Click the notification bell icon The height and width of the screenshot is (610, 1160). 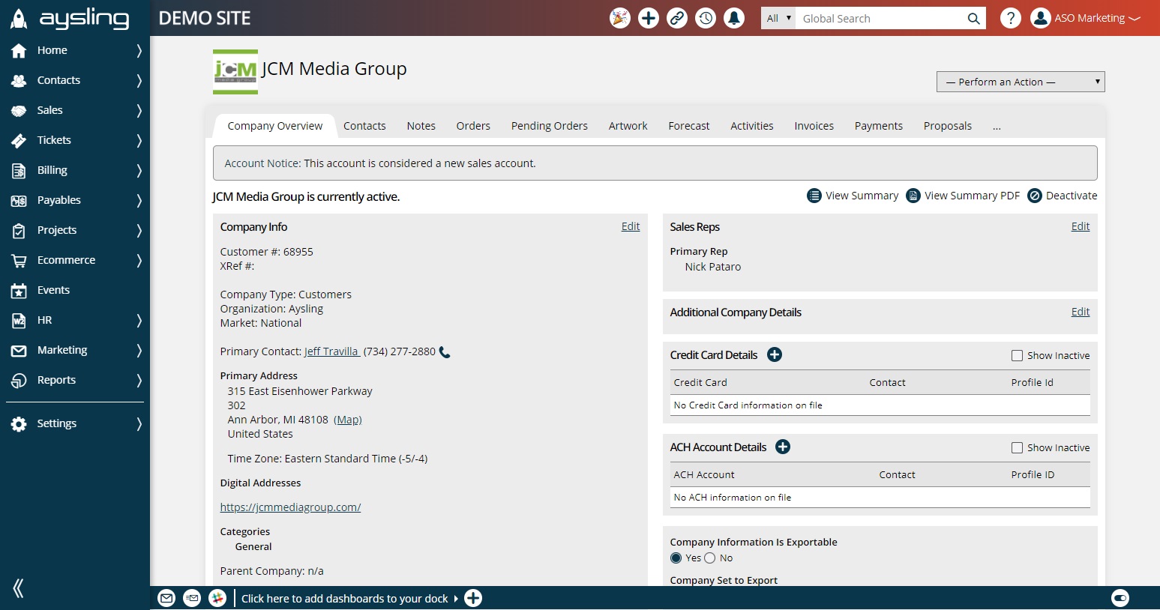click(x=734, y=18)
